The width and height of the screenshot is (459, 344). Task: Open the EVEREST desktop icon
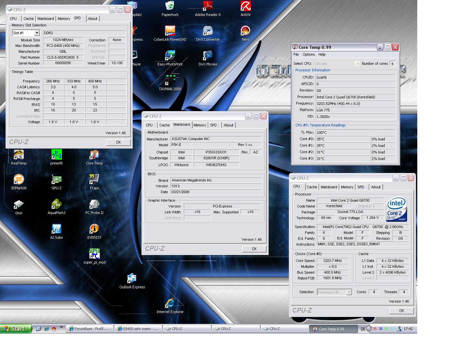[x=94, y=232]
